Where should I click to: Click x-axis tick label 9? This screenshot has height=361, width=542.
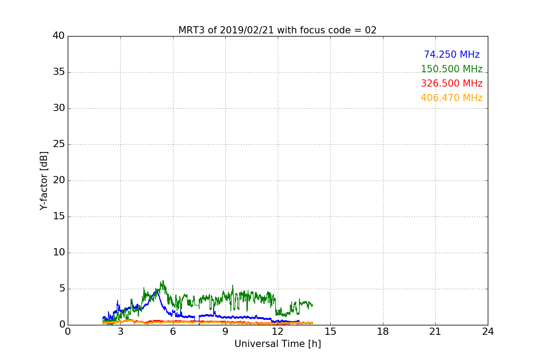pyautogui.click(x=225, y=332)
